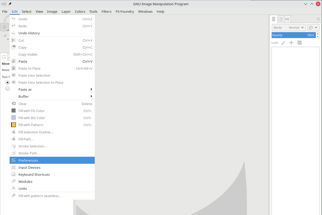Expand the Paste as submenu
The height and width of the screenshot is (215, 322).
point(52,89)
